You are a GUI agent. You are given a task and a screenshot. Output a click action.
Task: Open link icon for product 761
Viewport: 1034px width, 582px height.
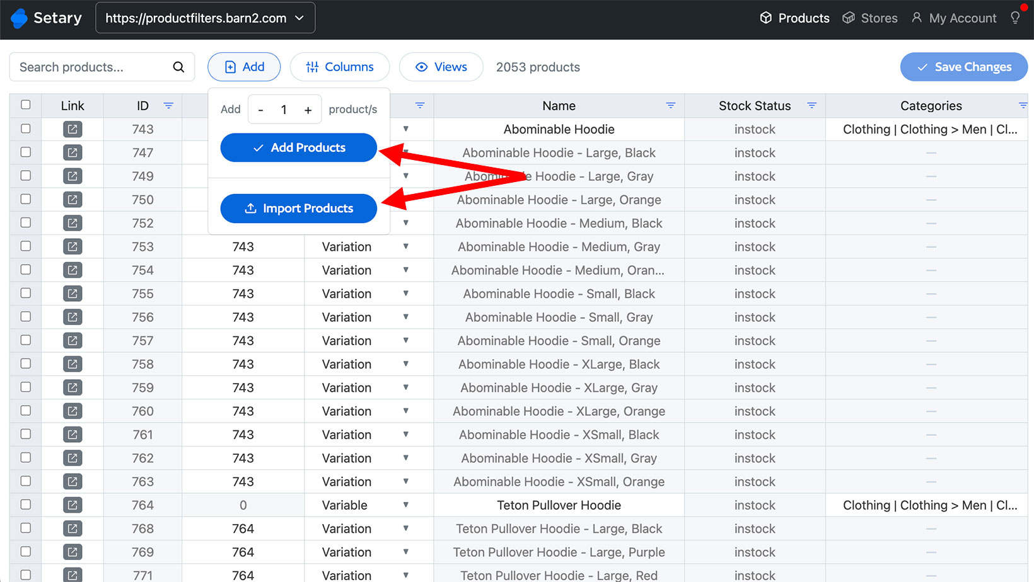pos(73,435)
